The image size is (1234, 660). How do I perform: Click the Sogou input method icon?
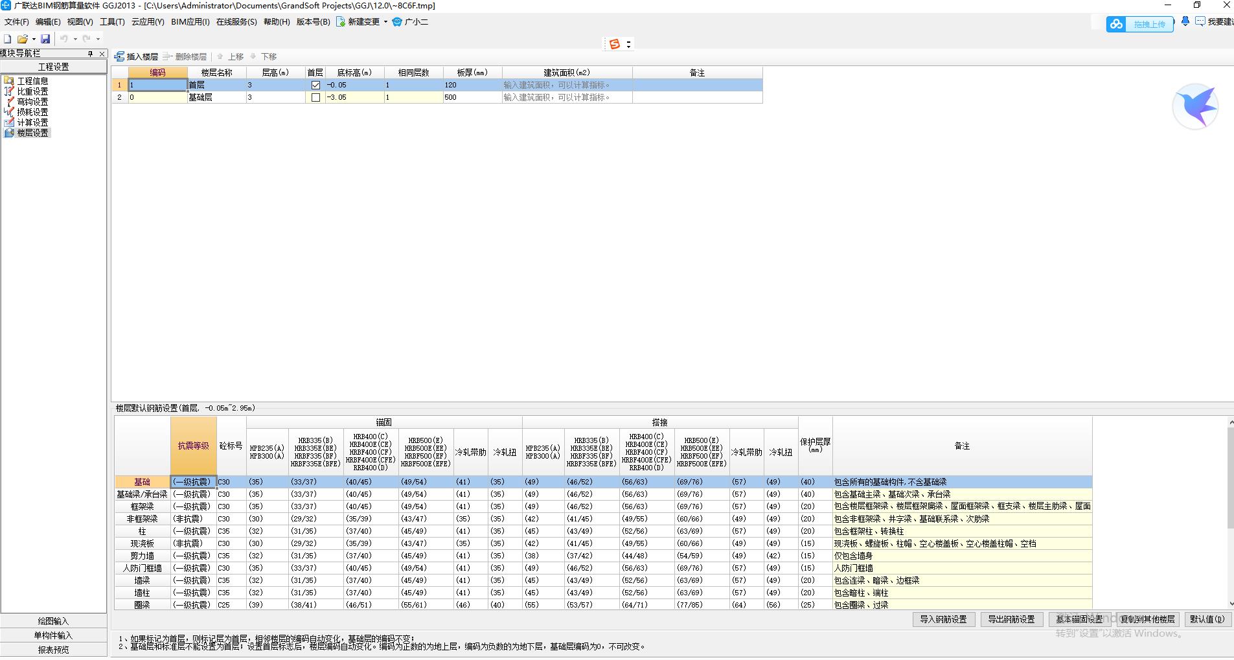[615, 44]
